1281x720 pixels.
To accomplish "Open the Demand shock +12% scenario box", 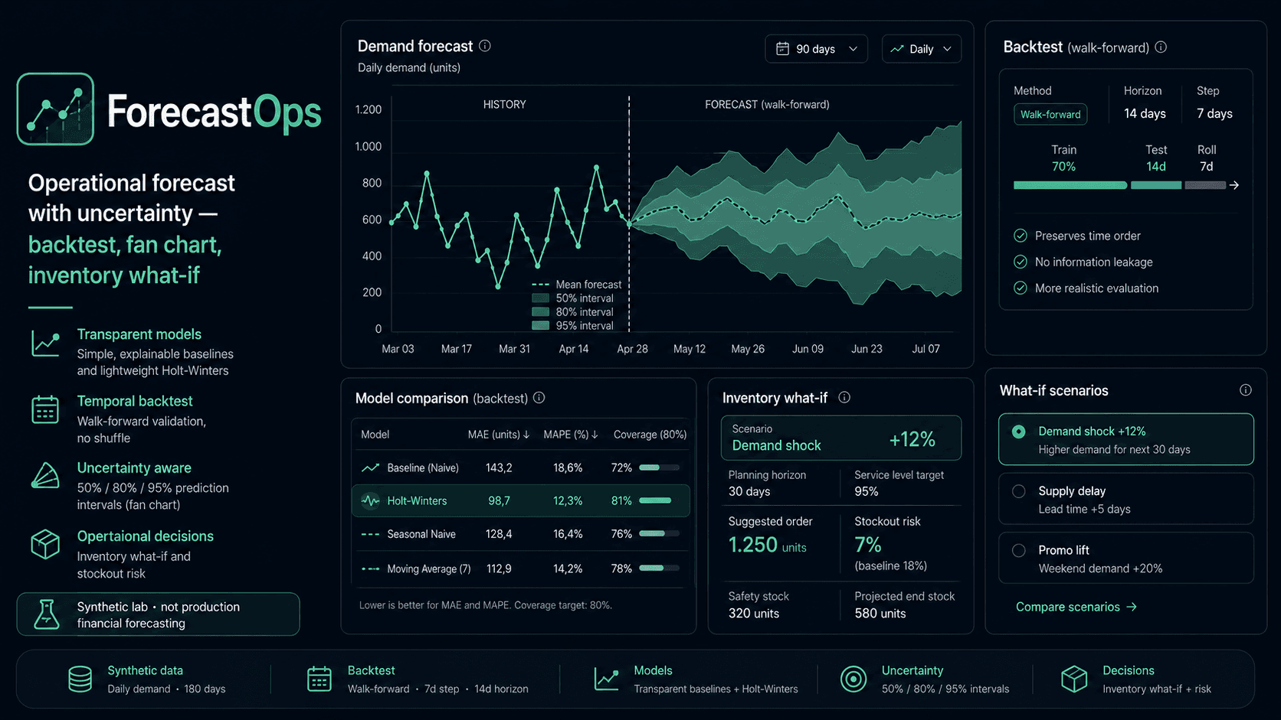I will click(x=841, y=438).
